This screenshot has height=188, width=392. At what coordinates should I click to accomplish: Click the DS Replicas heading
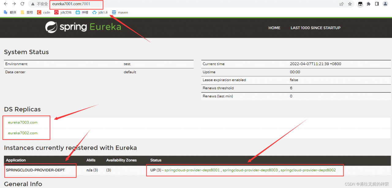click(22, 109)
